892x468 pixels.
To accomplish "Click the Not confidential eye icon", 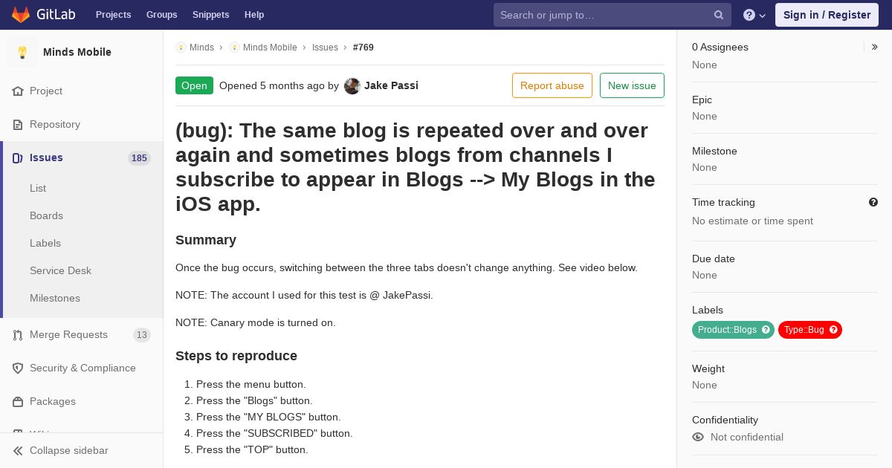I will [698, 437].
